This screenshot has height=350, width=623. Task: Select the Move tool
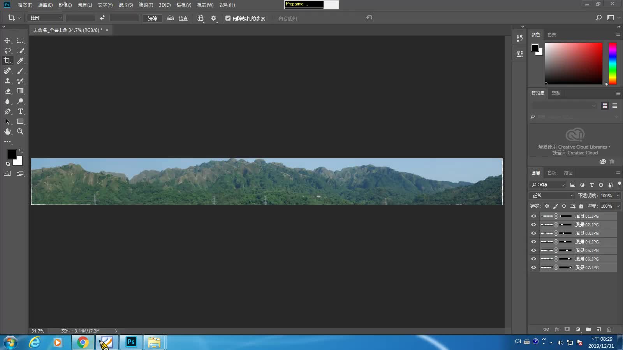coord(7,40)
